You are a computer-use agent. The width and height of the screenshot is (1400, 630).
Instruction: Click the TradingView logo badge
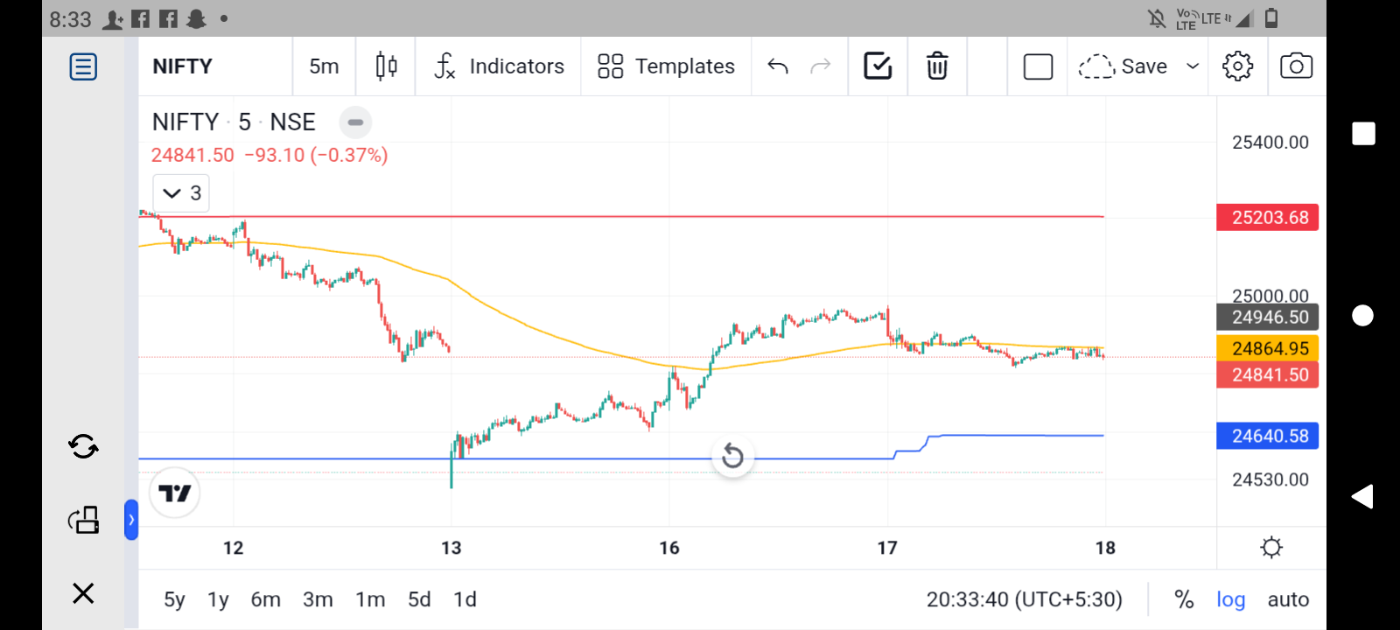click(175, 493)
